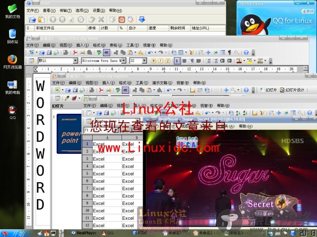Click the Writer direct print icon

(83, 53)
